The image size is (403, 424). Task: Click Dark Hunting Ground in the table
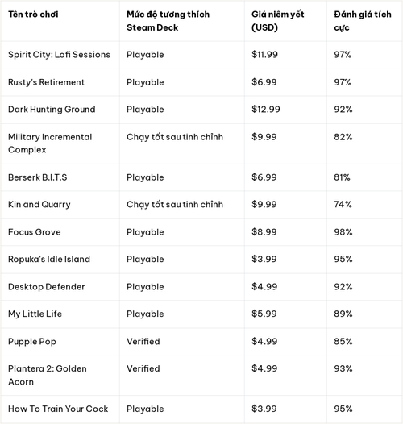pos(52,110)
